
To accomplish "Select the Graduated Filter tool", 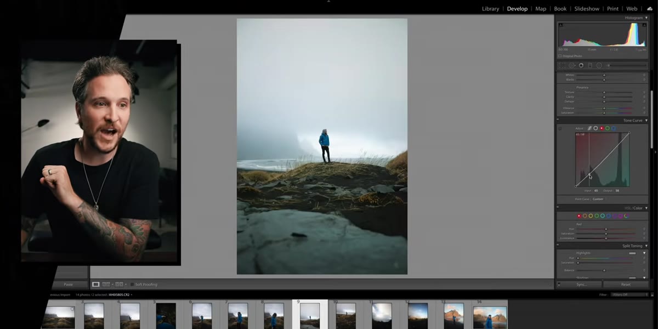I will point(590,65).
